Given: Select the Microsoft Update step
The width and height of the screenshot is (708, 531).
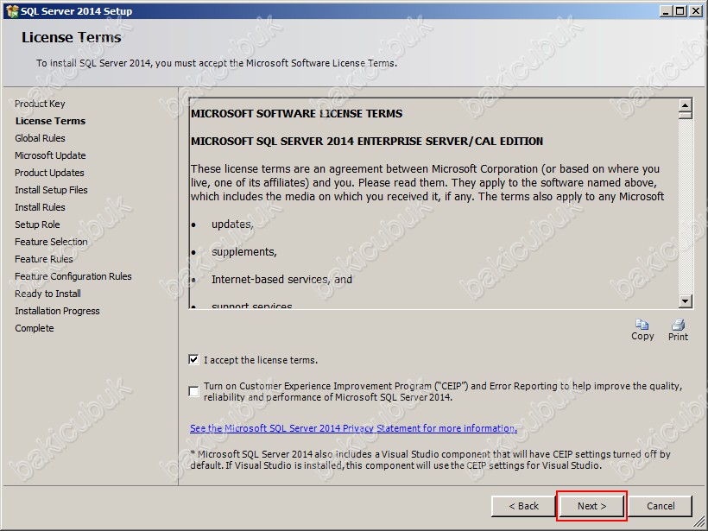Looking at the screenshot, I should [x=50, y=155].
